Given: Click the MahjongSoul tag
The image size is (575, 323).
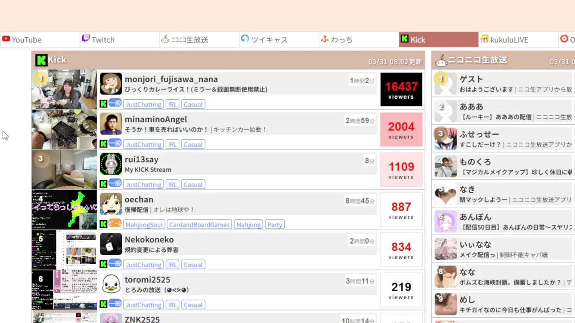Looking at the screenshot, I should 144,224.
